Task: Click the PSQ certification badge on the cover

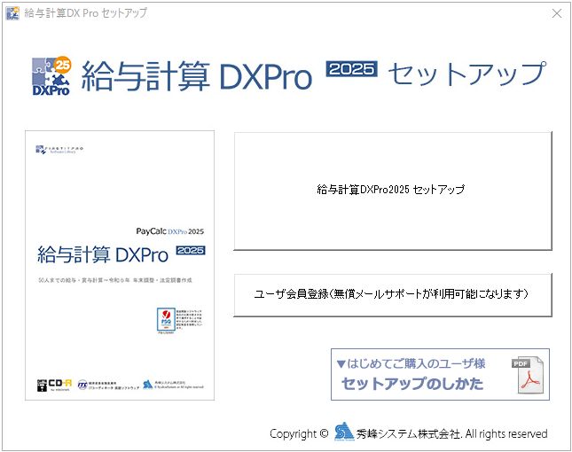Action: tap(166, 321)
